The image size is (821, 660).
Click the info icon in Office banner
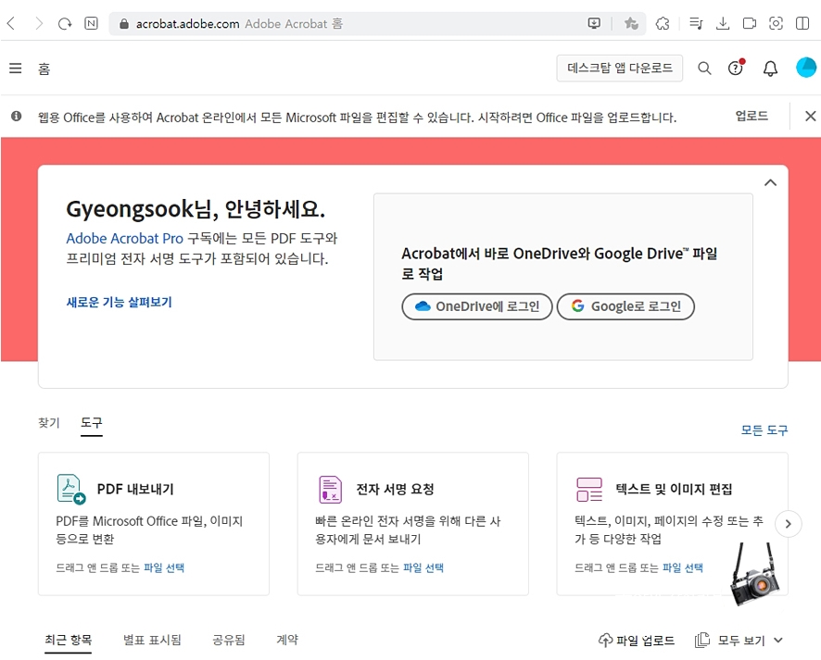pyautogui.click(x=17, y=116)
